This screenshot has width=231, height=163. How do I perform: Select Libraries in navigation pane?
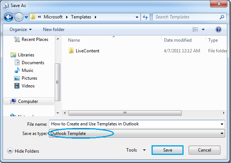[x=26, y=55]
